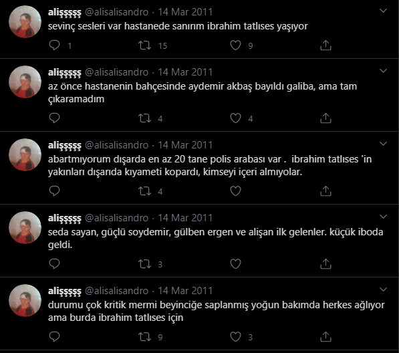
Task: Reply to the tweet about polis arabası
Action: click(54, 191)
